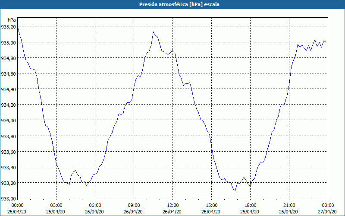Click the hPa unit label
This screenshot has height=216, width=345.
tap(12, 20)
